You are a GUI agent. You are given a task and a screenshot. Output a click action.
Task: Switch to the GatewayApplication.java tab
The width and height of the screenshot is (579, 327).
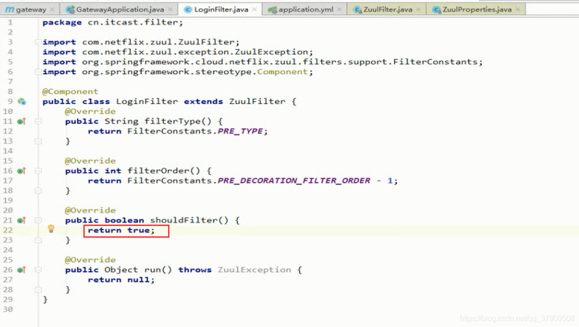click(x=120, y=9)
